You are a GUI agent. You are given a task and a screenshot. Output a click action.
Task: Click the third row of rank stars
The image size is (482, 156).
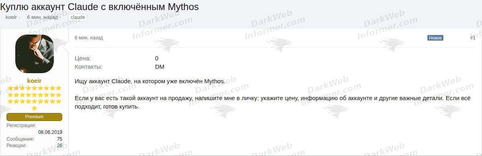(34, 102)
